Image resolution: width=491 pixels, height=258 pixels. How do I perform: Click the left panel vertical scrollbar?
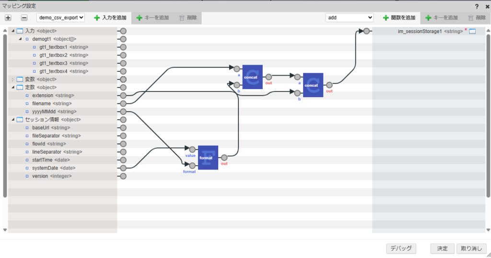tap(5, 115)
